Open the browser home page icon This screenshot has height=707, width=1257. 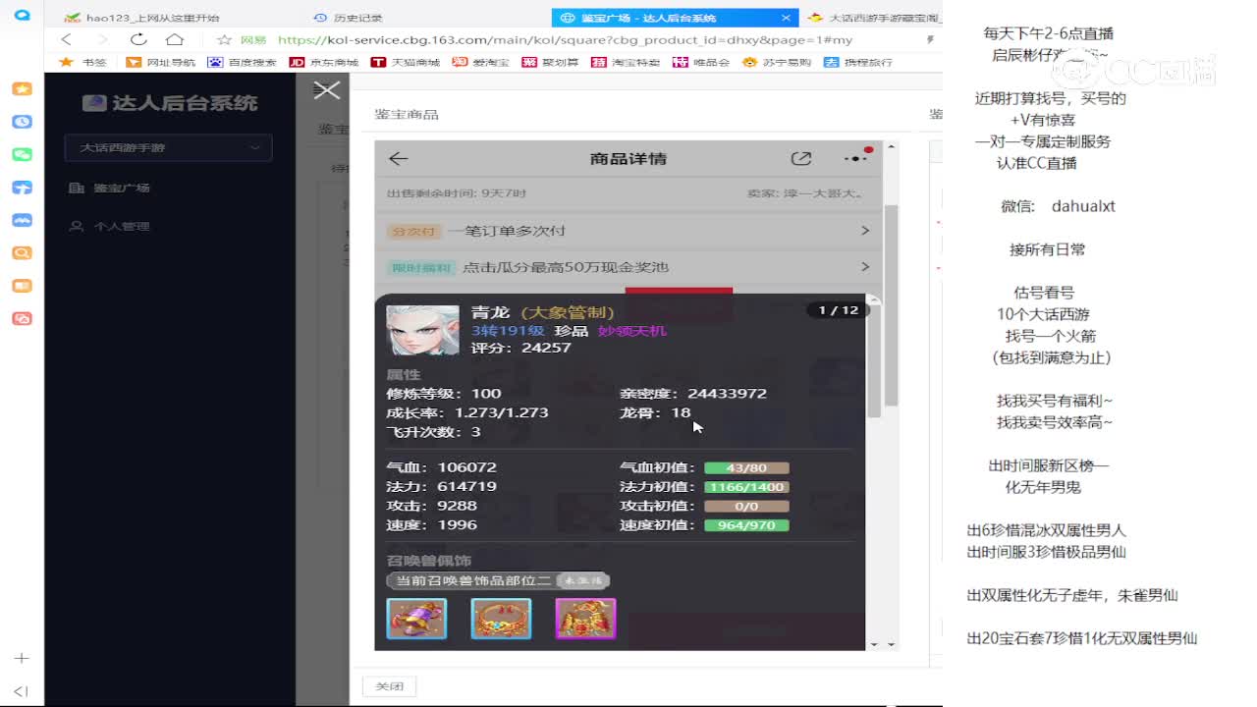tap(175, 39)
